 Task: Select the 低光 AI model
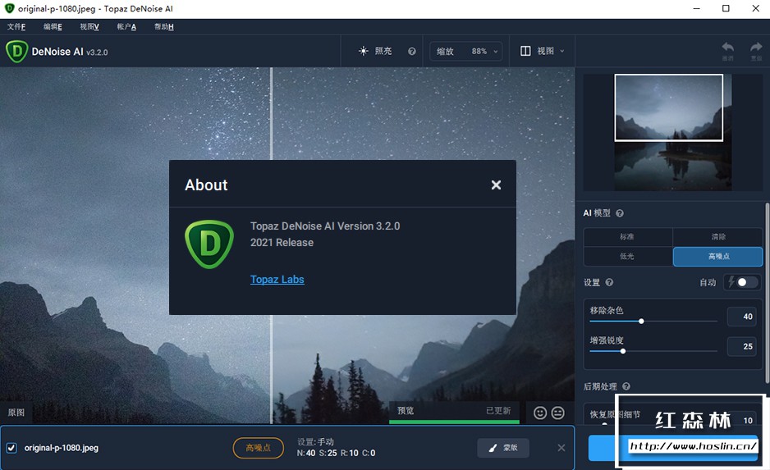click(x=628, y=257)
